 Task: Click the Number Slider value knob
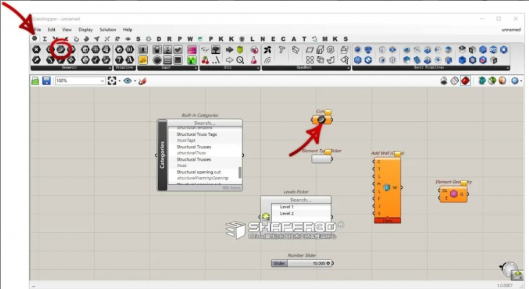(328, 263)
